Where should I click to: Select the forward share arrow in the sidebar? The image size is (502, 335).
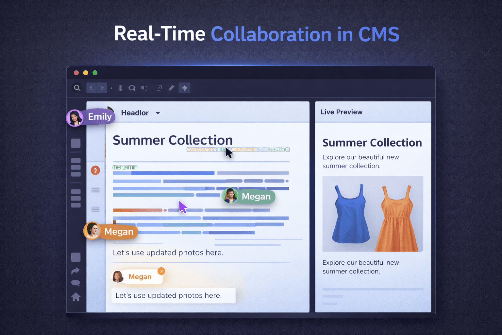[75, 271]
